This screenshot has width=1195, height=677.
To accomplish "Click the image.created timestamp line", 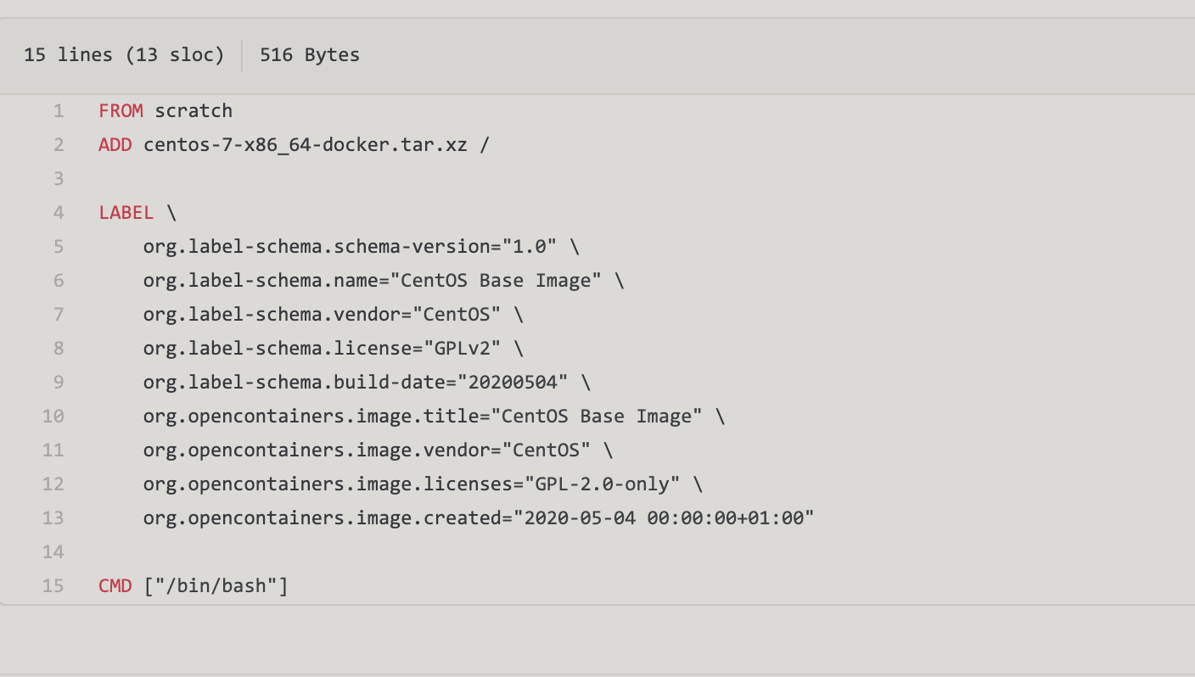I will coord(479,518).
